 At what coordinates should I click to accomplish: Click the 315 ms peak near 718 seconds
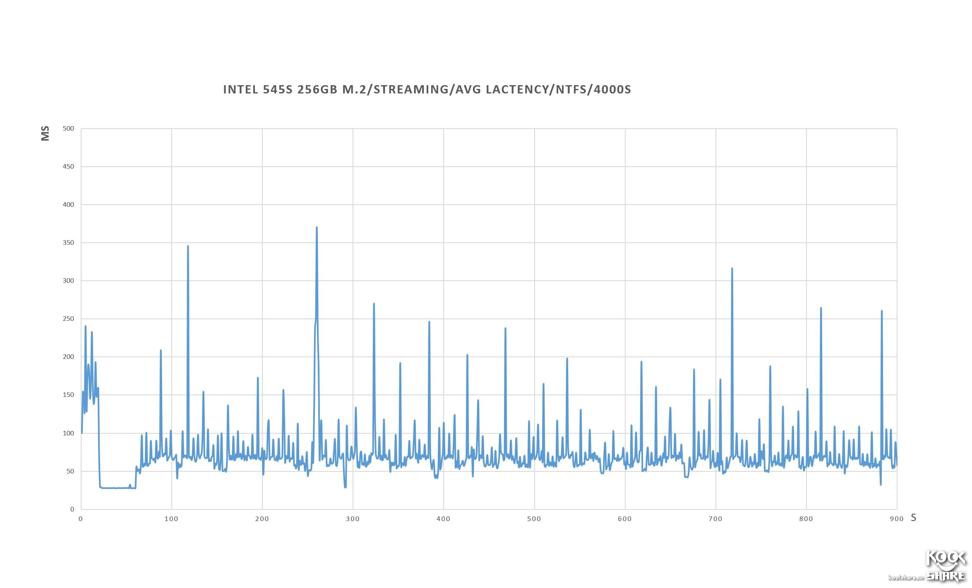732,270
